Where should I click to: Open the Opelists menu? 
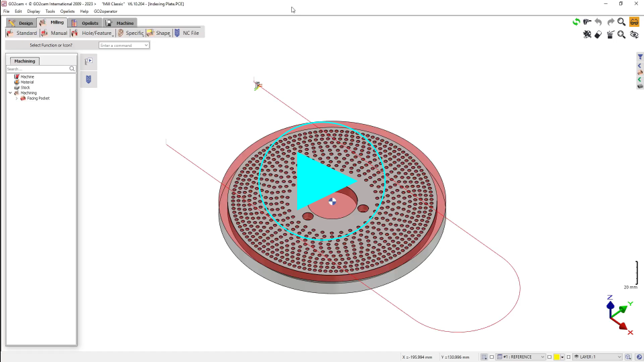pyautogui.click(x=67, y=11)
